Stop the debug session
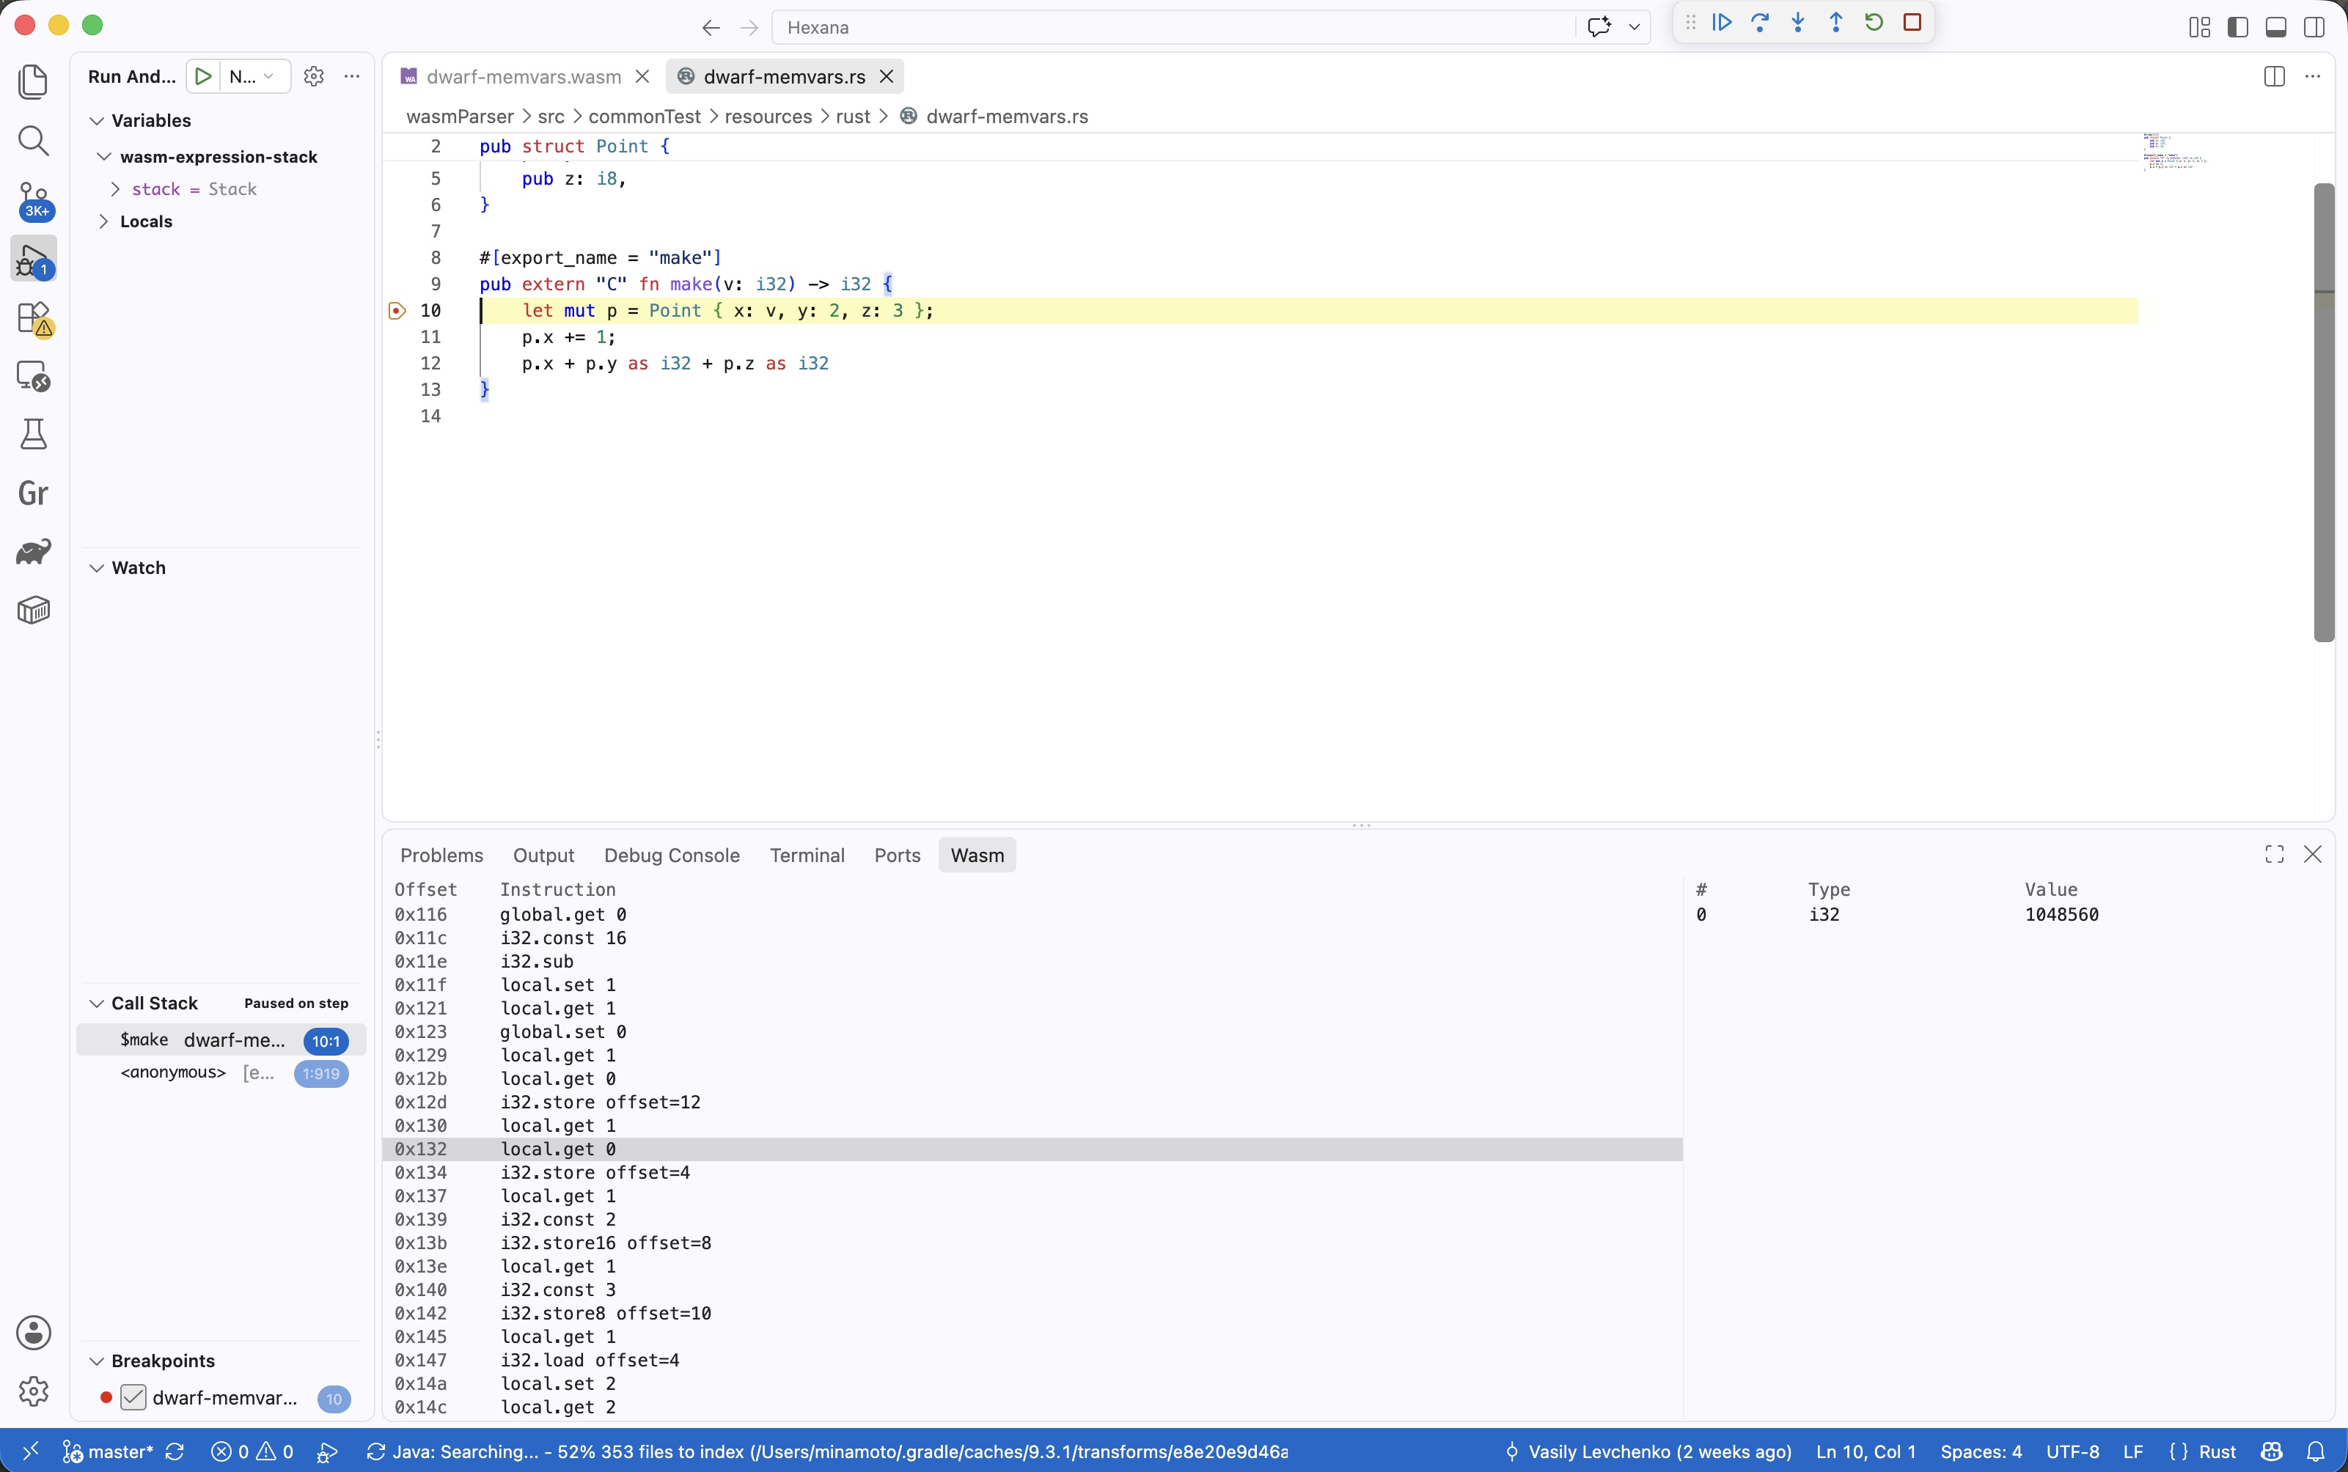This screenshot has height=1472, width=2348. point(1912,23)
